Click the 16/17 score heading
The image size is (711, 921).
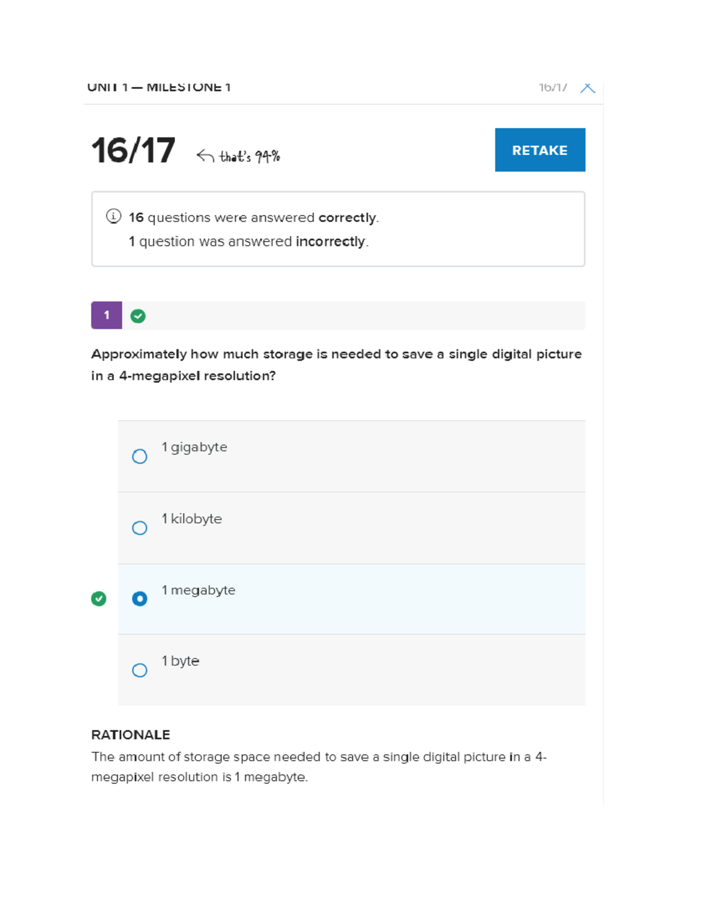tap(133, 151)
